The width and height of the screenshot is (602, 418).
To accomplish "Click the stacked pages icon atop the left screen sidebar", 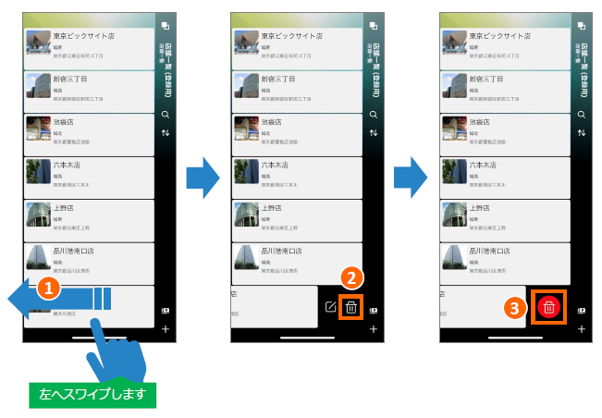I will coord(166,27).
